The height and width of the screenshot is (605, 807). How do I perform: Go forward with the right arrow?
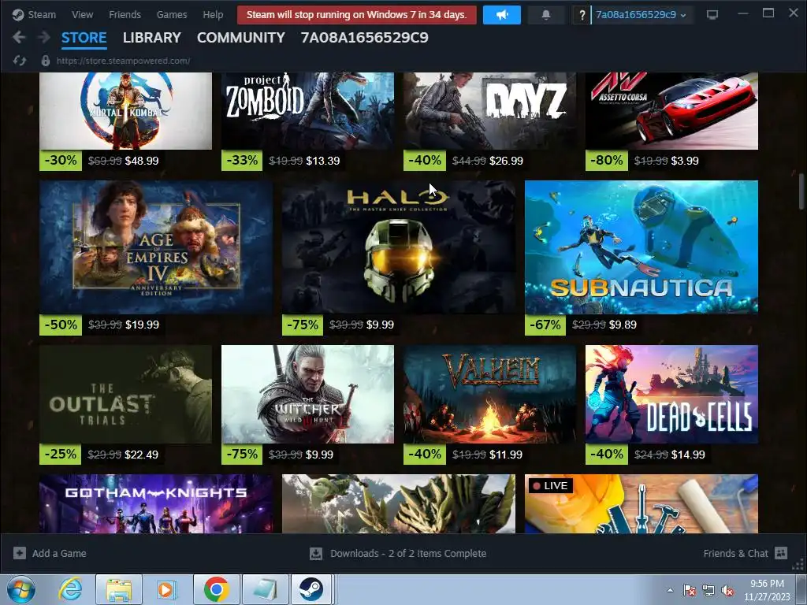[x=44, y=37]
